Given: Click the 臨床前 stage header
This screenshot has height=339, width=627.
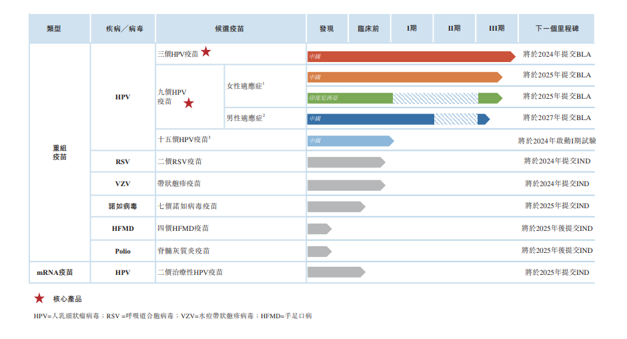Looking at the screenshot, I should pos(368,29).
